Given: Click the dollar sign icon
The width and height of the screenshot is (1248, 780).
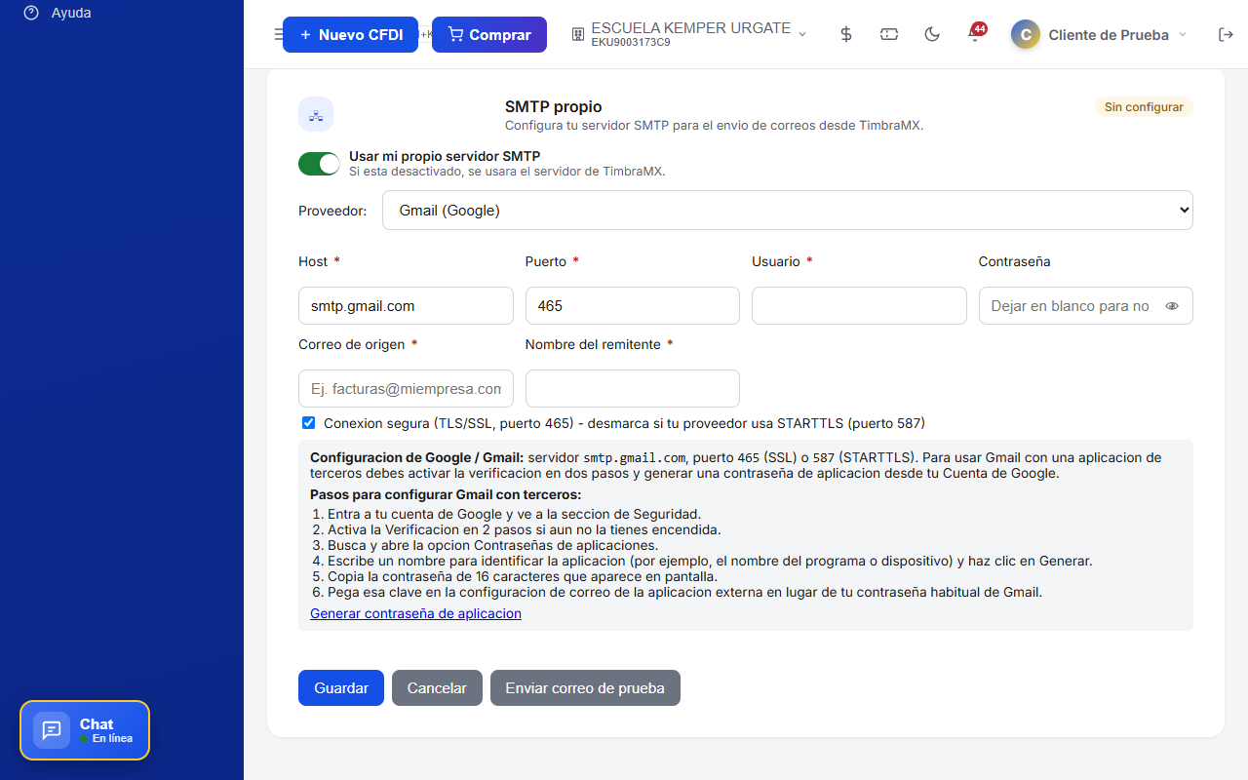Looking at the screenshot, I should point(846,34).
